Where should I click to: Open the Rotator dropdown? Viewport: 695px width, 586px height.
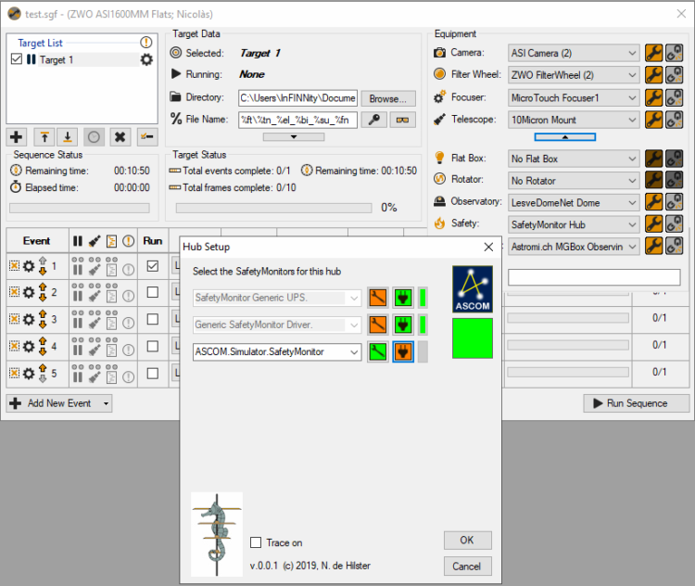coord(574,181)
